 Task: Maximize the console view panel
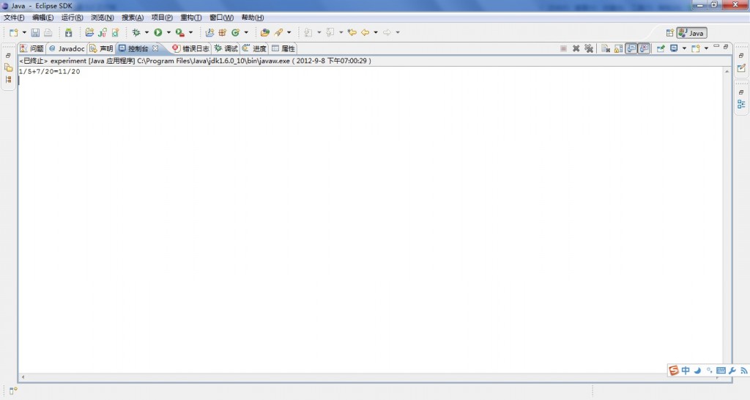(726, 46)
